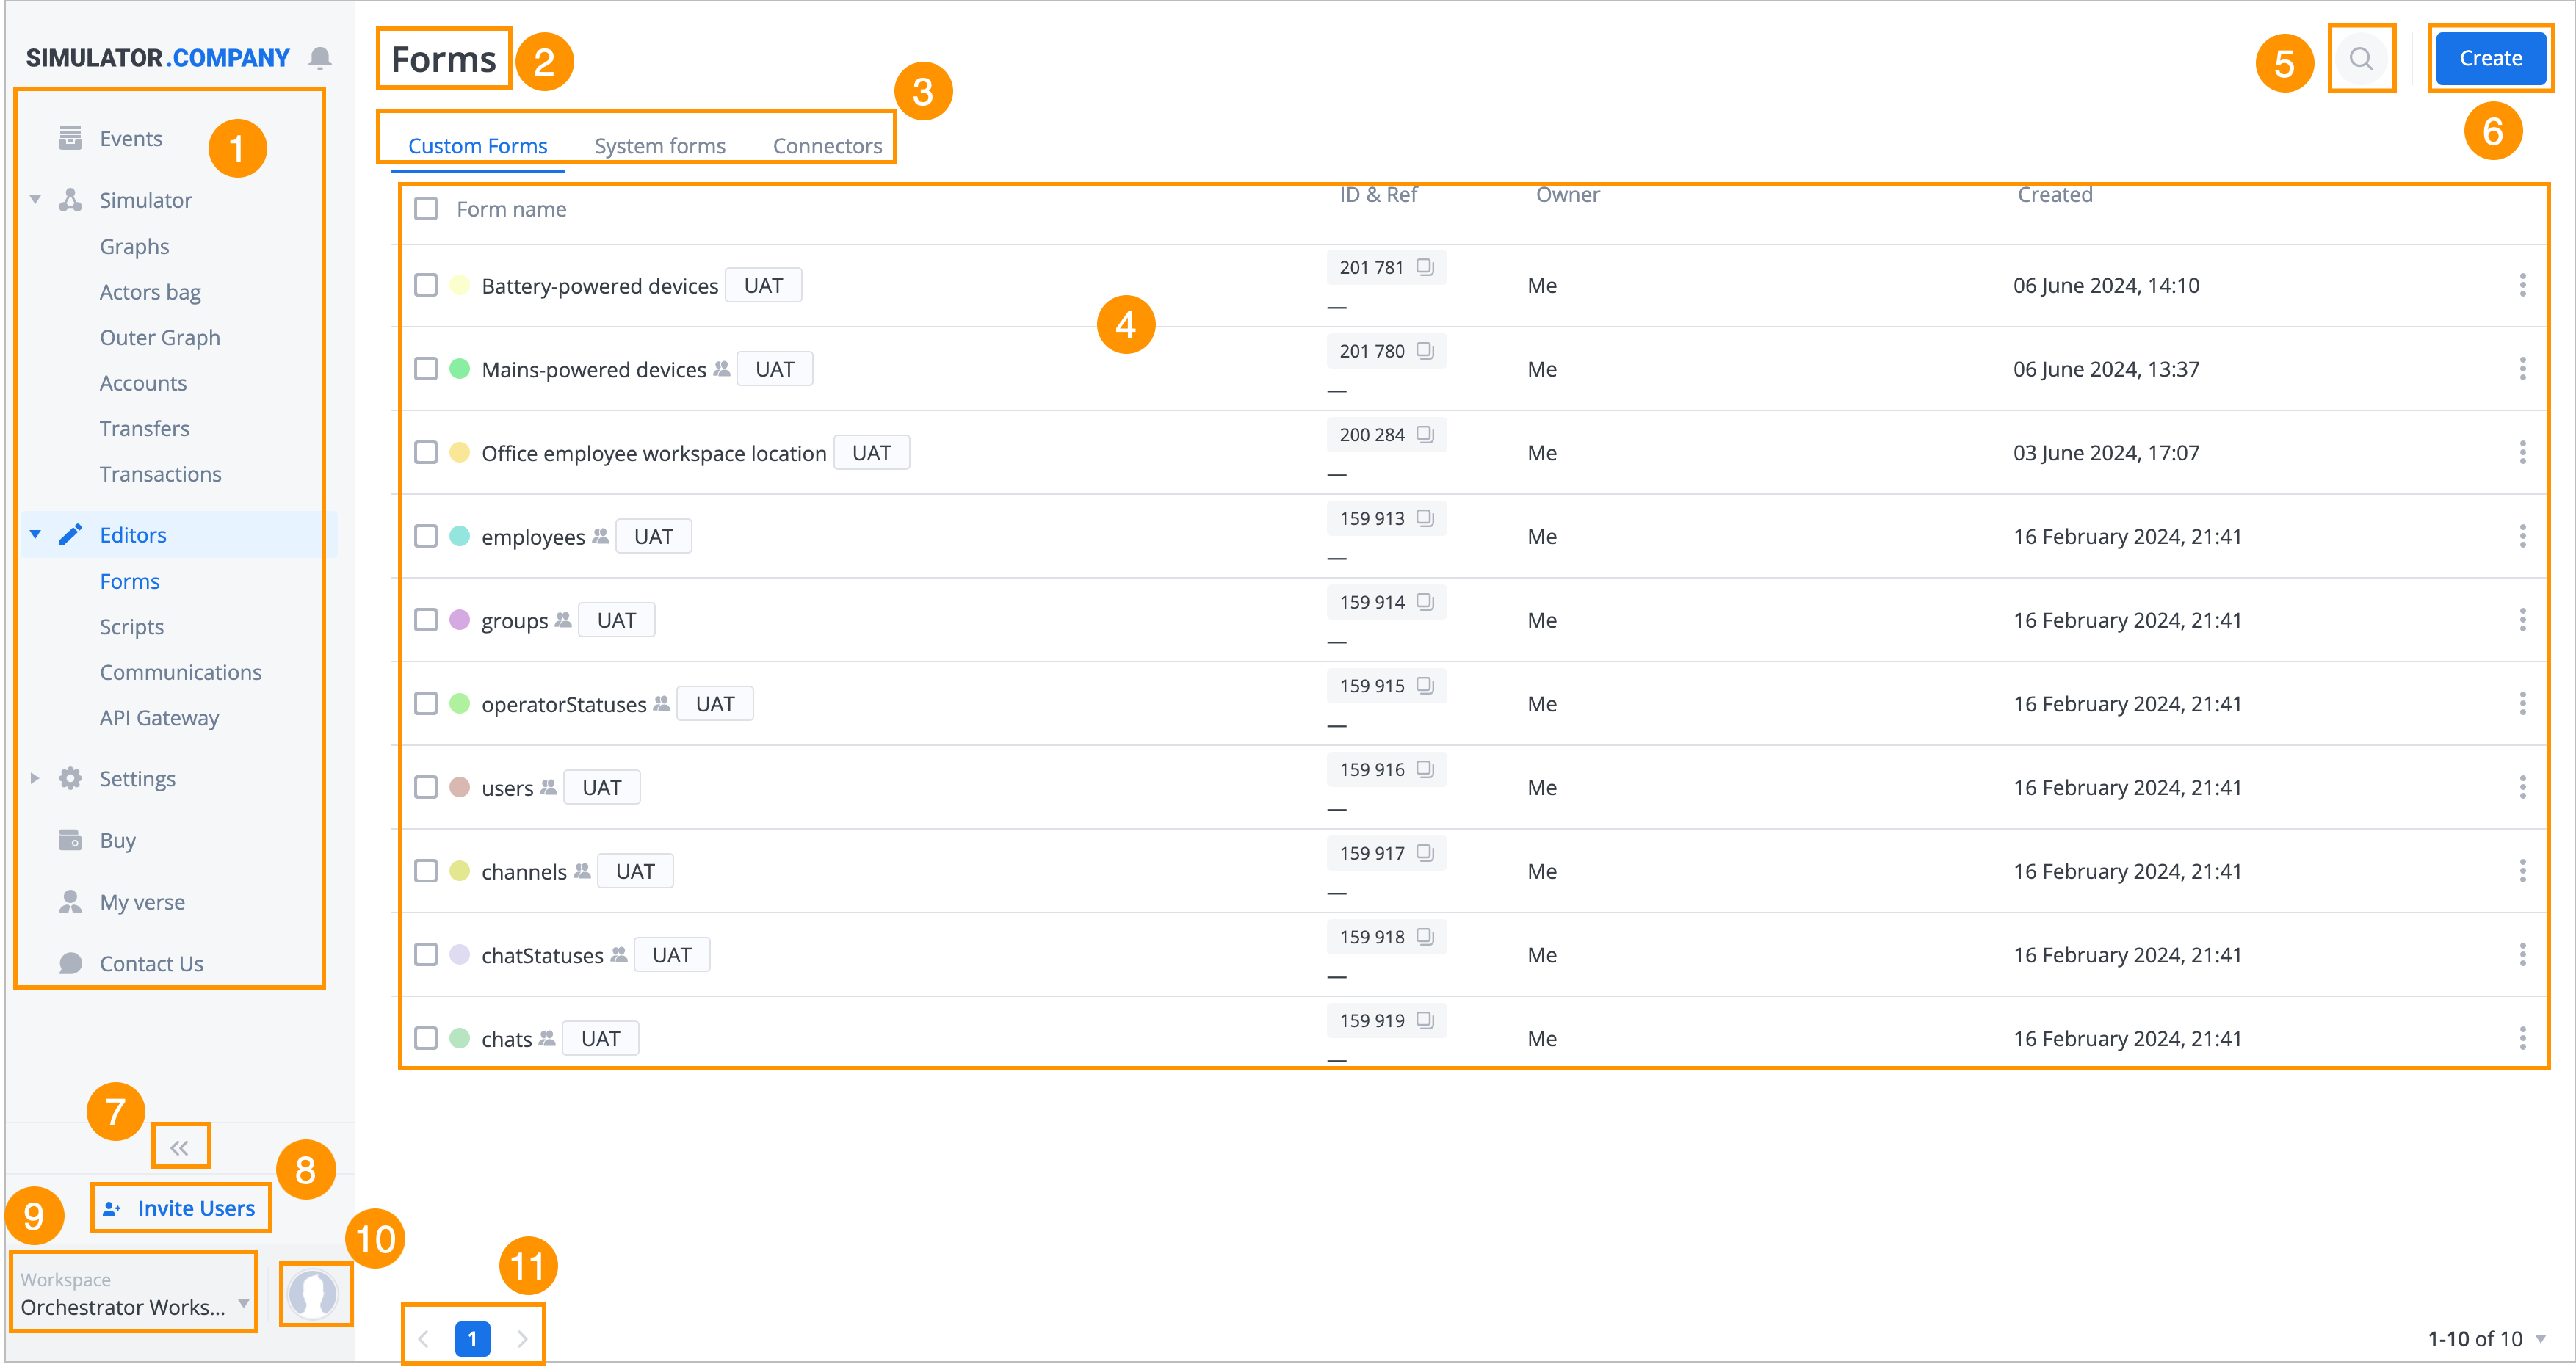Go to previous page arrow
This screenshot has height=1367, width=2576.
pos(424,1339)
